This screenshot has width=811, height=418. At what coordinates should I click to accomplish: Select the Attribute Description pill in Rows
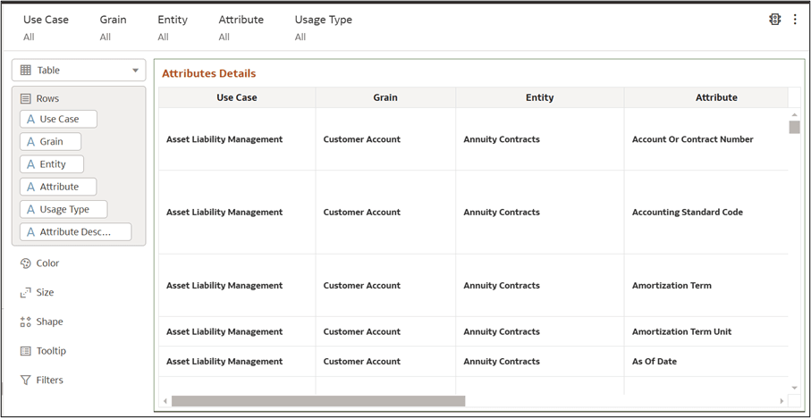click(x=75, y=232)
